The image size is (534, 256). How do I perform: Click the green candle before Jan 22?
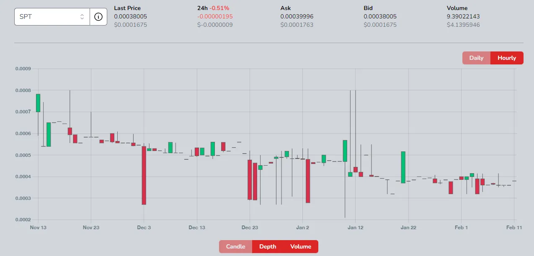pyautogui.click(x=403, y=167)
